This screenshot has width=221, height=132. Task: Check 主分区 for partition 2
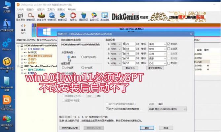pyautogui.click(x=169, y=49)
